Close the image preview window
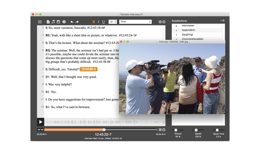This screenshot has width=260, height=162. 121,42
